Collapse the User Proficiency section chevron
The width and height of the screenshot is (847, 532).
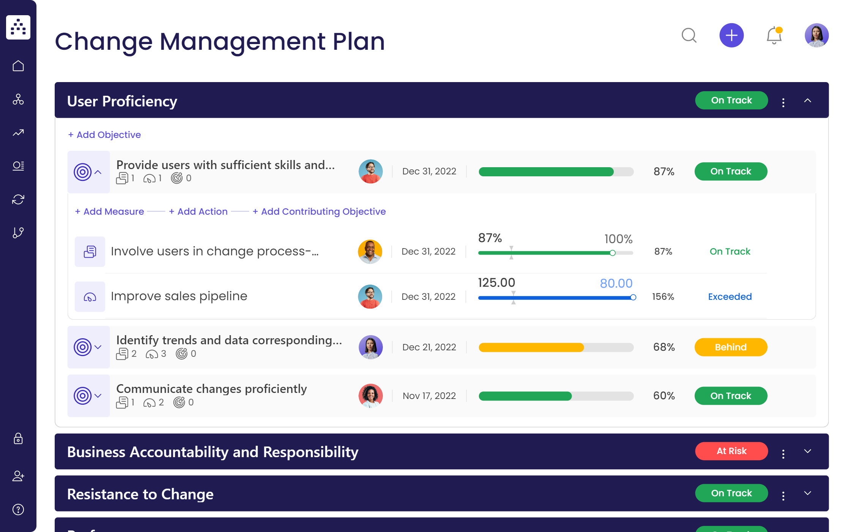807,100
